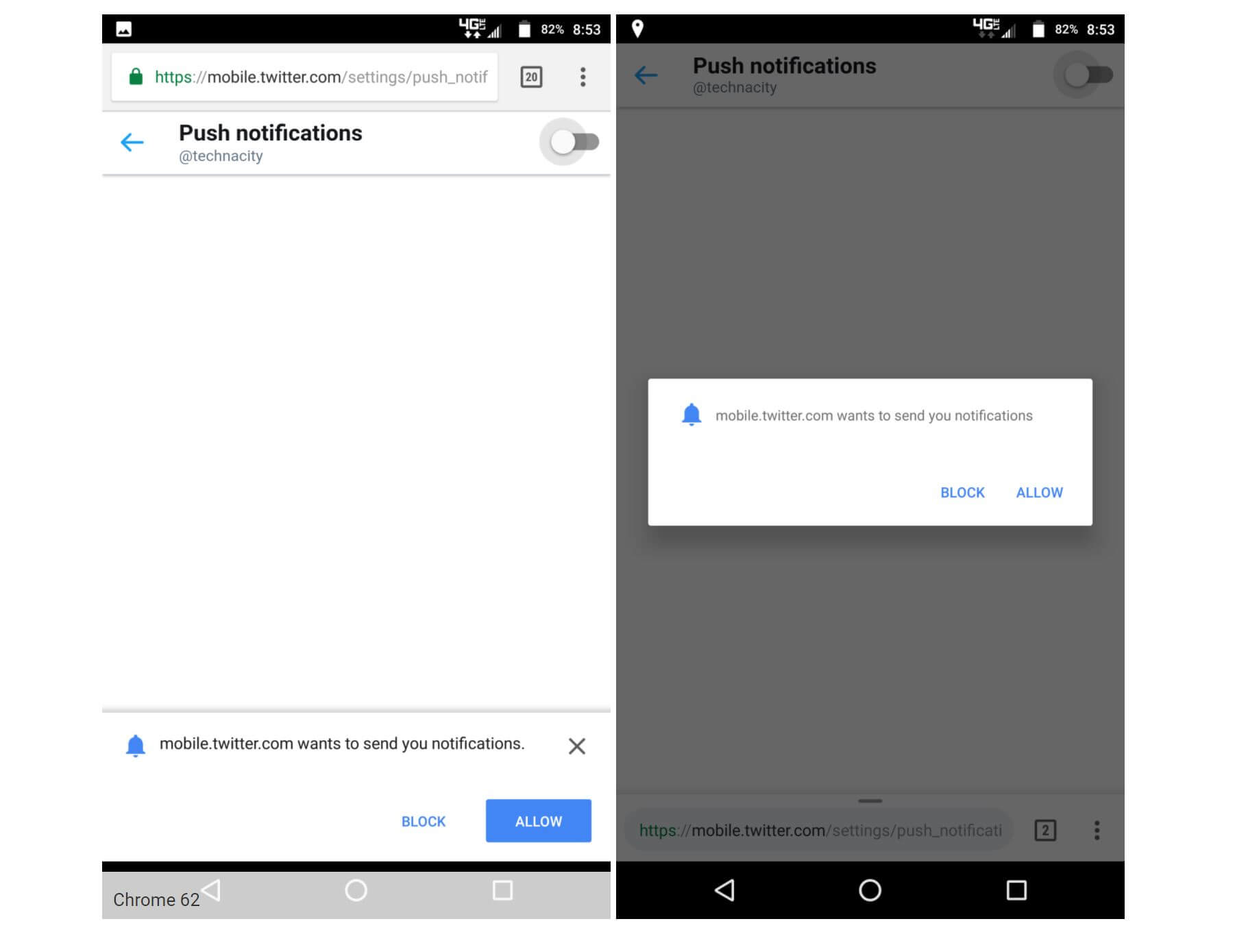Screen dimensions: 1248x930
Task: Click green padlock icon in address bar
Action: pyautogui.click(x=136, y=77)
